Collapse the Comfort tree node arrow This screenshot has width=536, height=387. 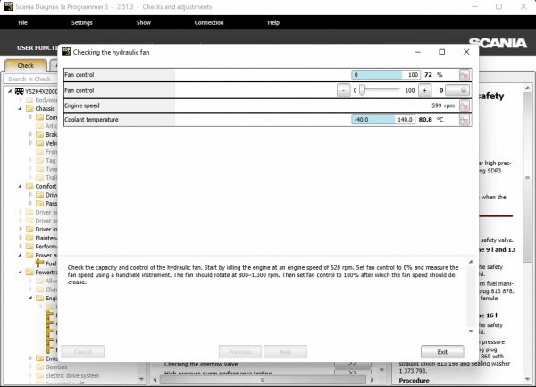tap(21, 186)
